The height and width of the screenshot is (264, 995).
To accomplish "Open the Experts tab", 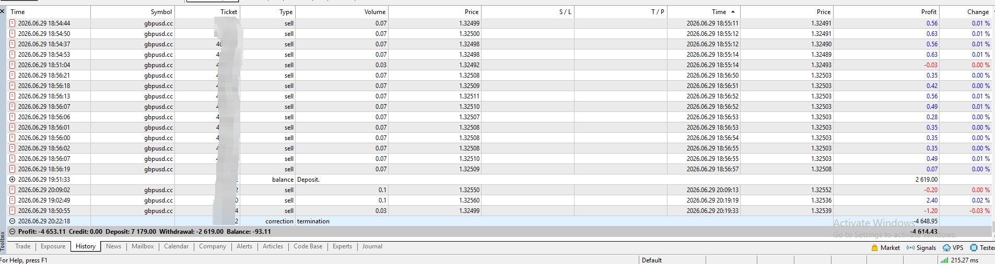I will pyautogui.click(x=342, y=246).
